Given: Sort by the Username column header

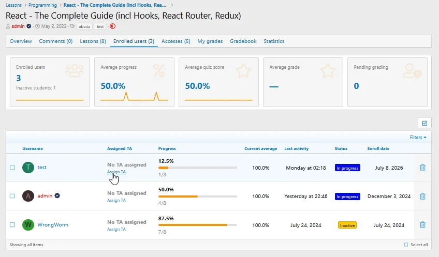Looking at the screenshot, I should (33, 148).
